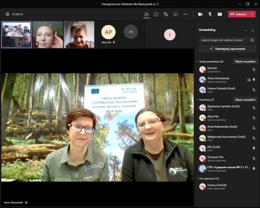Open the meeting chat

point(156,14)
